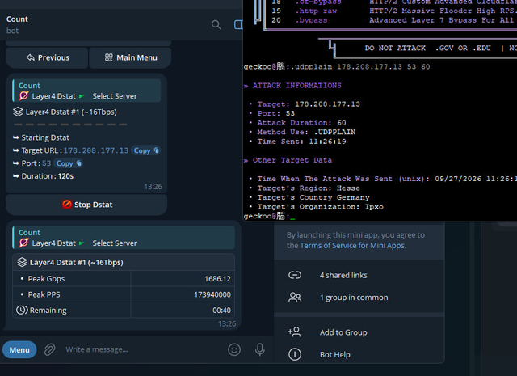The image size is (517, 376).
Task: Click the target IP link 178.208.177.13 in chat
Action: click(x=95, y=150)
